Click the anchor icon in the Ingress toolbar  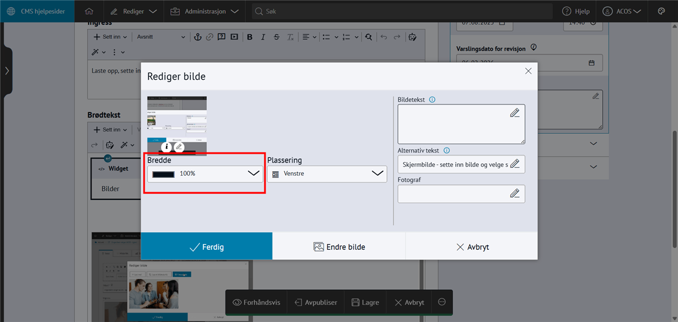tap(198, 37)
